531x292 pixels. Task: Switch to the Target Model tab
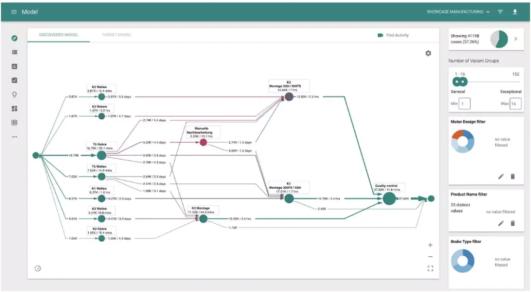[117, 35]
